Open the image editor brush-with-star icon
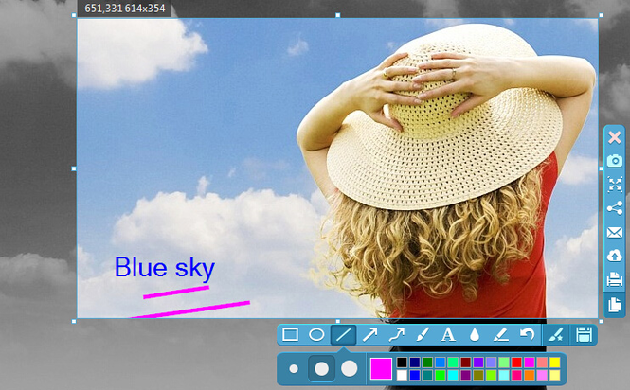Screen dimensions: 630x390 557,334
